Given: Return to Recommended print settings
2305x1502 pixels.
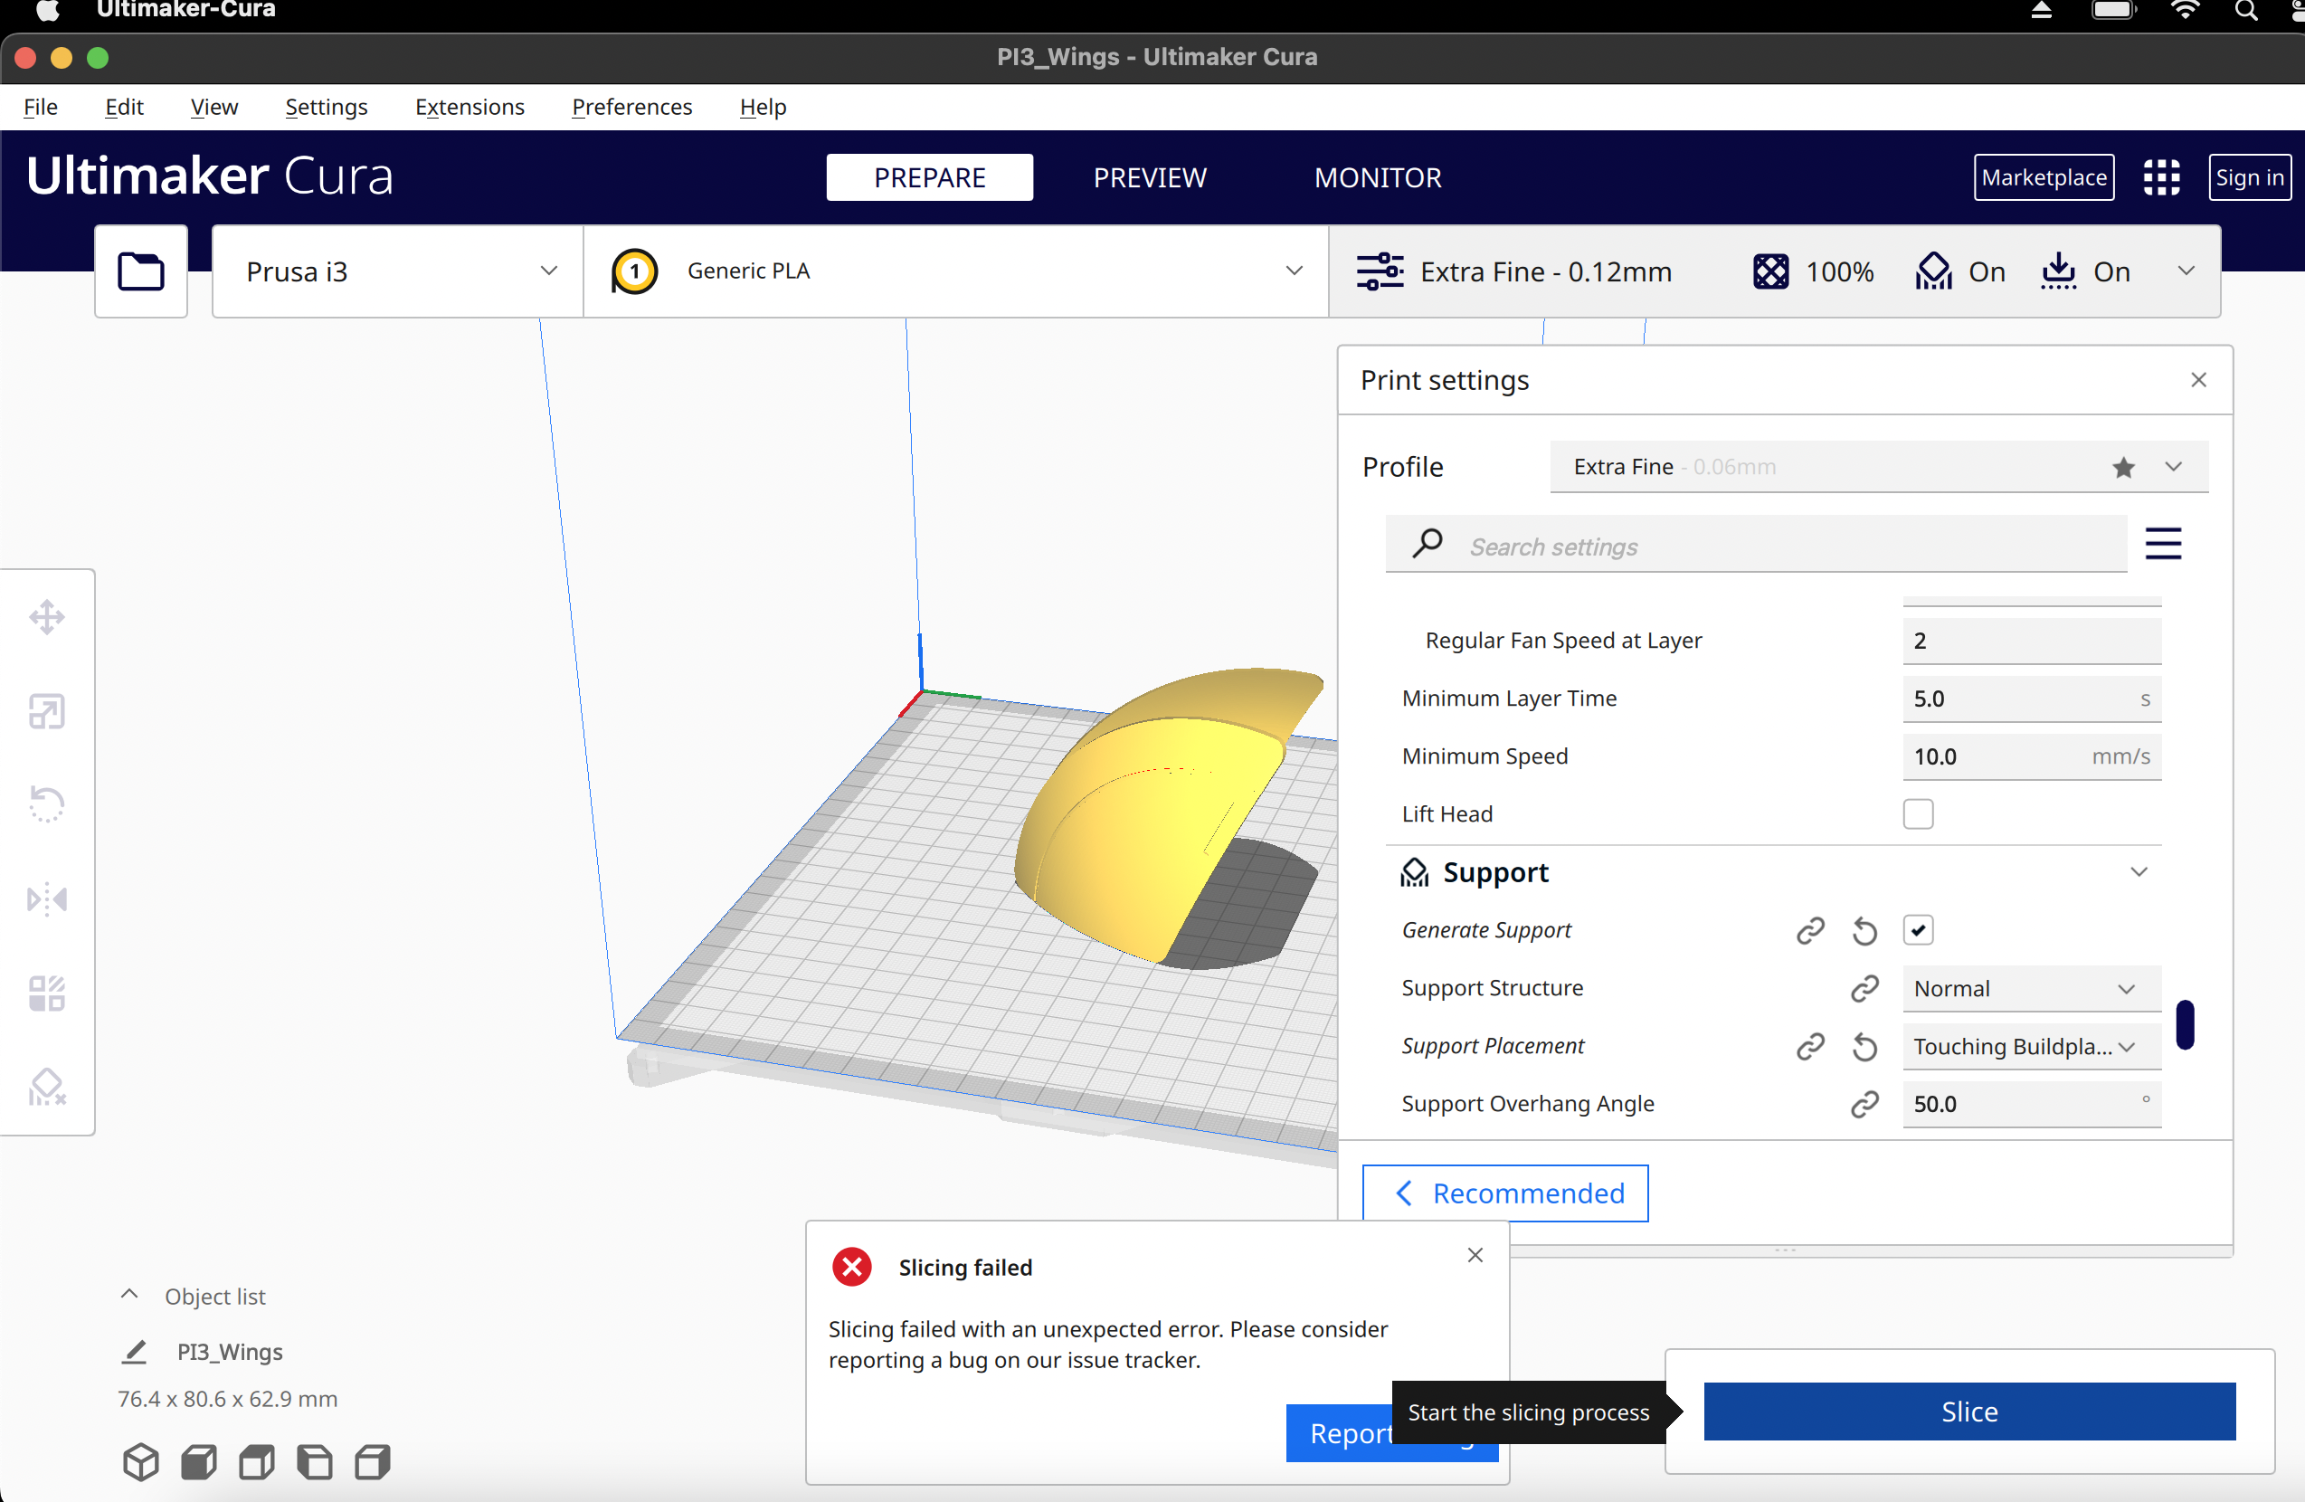Looking at the screenshot, I should click(1504, 1193).
